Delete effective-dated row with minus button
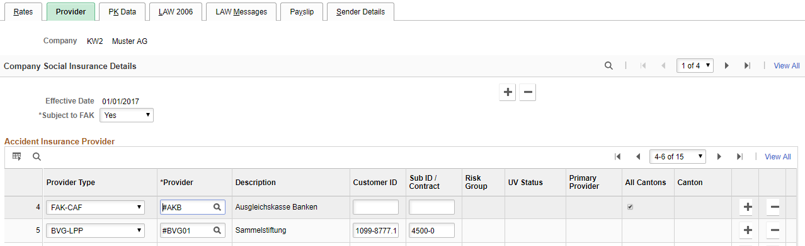The image size is (805, 246). 528,93
